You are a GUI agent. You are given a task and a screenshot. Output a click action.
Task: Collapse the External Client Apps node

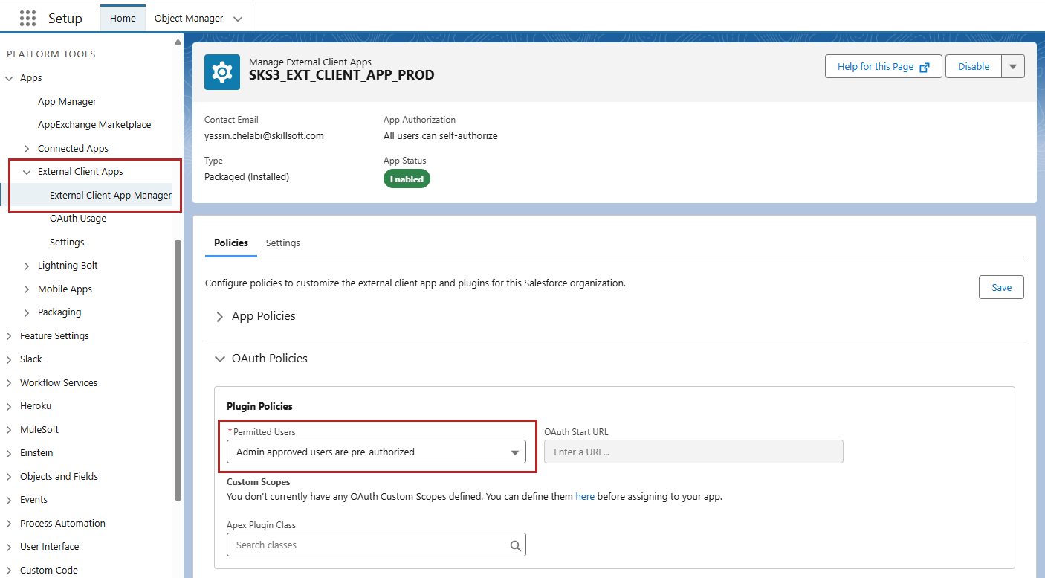pos(27,172)
